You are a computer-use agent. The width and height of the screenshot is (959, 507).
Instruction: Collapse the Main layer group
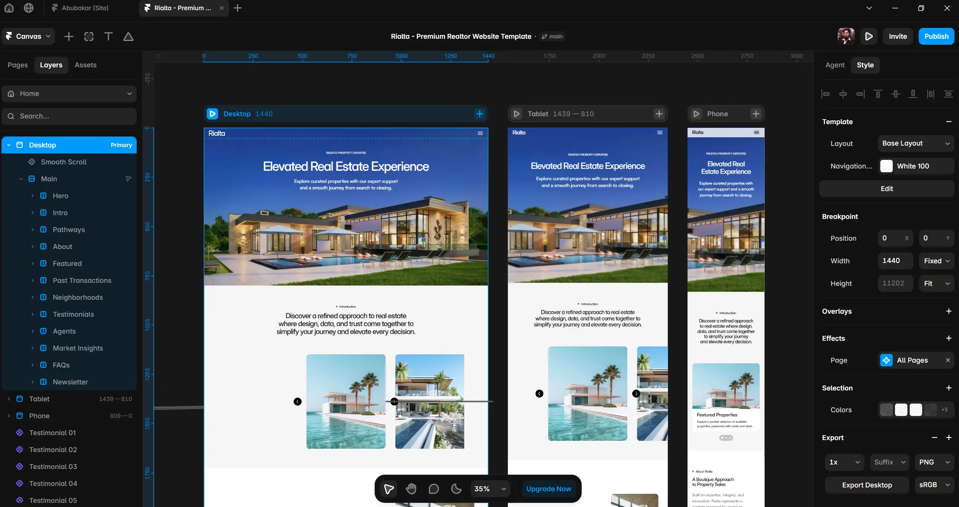[21, 179]
